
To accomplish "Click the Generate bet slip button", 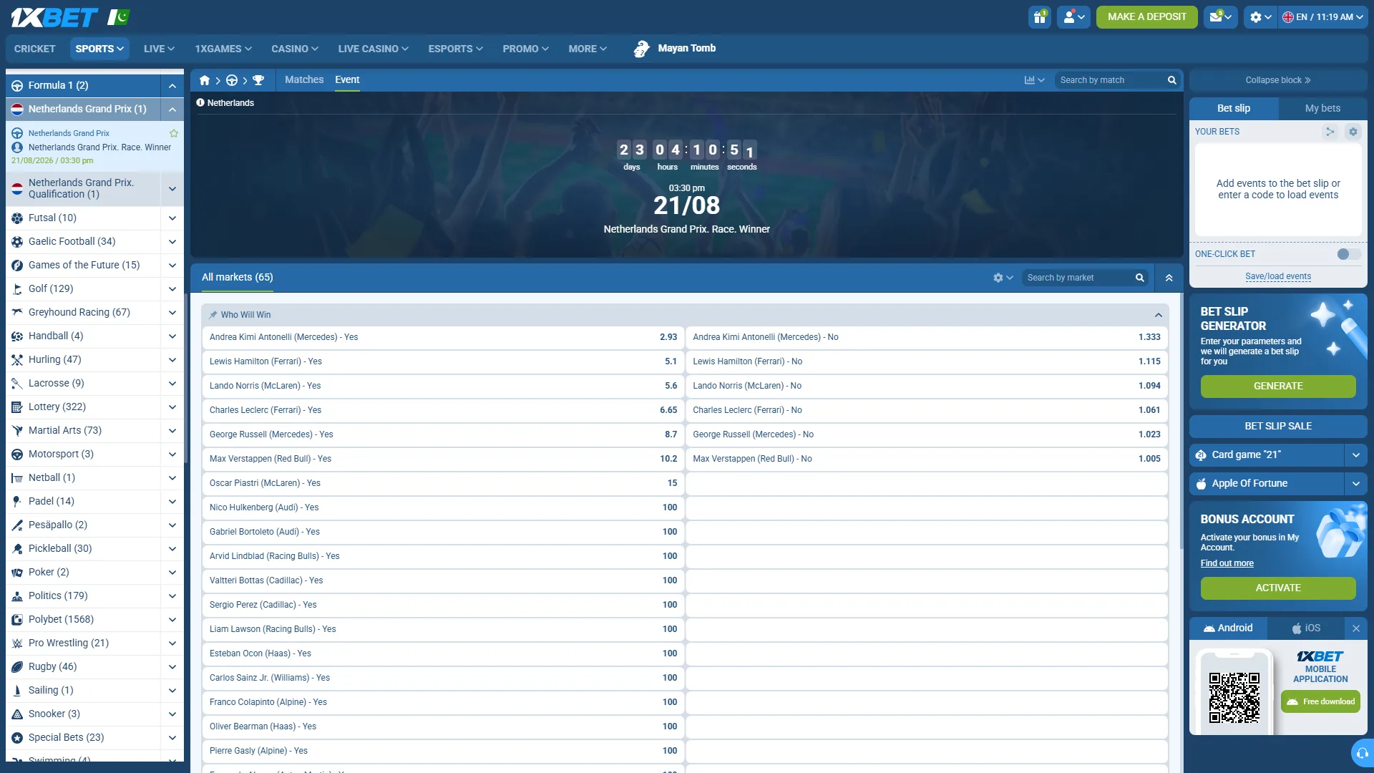I will click(x=1278, y=386).
